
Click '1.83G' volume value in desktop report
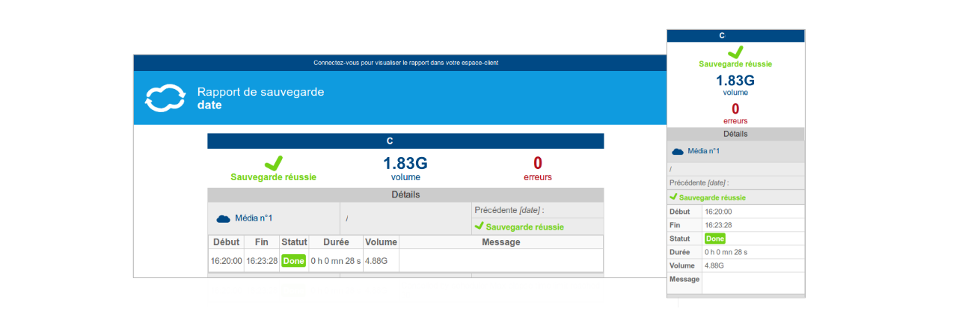click(405, 163)
